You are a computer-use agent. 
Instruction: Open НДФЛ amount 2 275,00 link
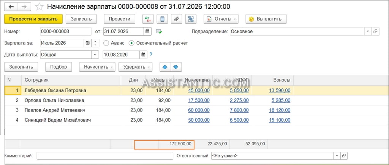(x=239, y=101)
